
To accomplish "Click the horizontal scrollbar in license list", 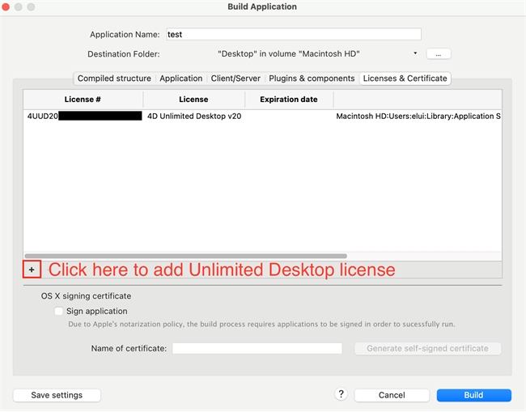I will [186, 256].
